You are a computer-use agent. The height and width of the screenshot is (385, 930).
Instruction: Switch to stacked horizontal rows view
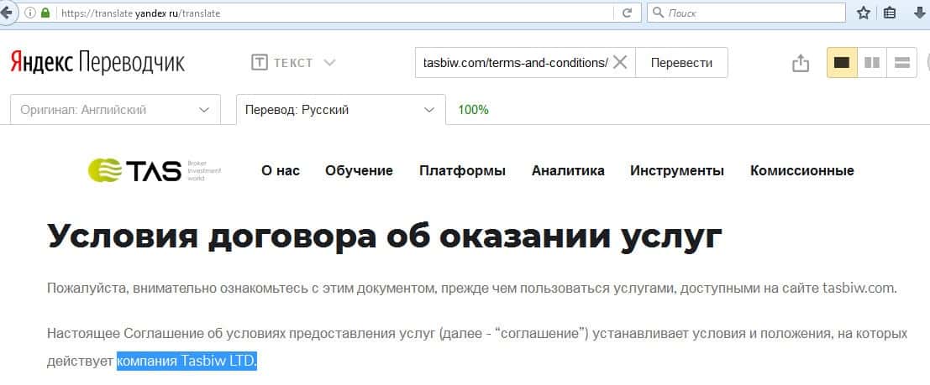[x=902, y=63]
